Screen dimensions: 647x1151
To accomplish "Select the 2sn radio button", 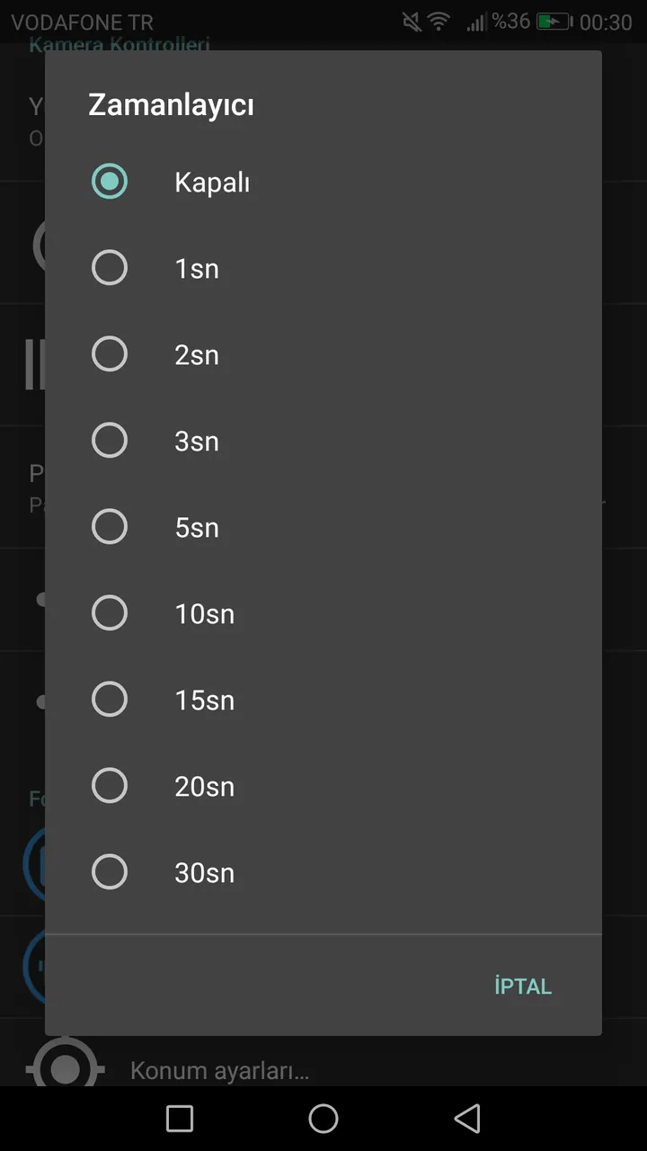I will tap(323, 354).
